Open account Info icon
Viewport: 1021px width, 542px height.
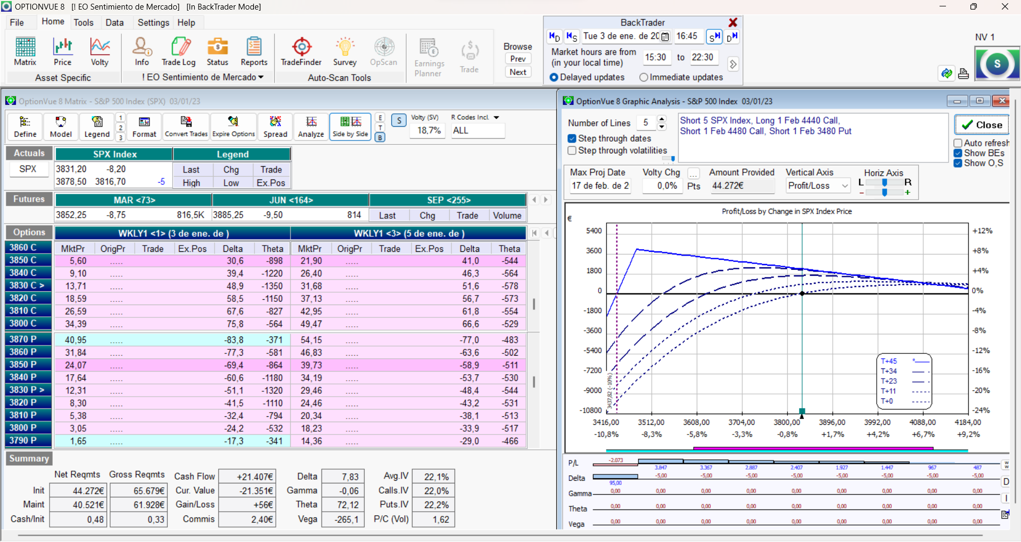(x=142, y=52)
